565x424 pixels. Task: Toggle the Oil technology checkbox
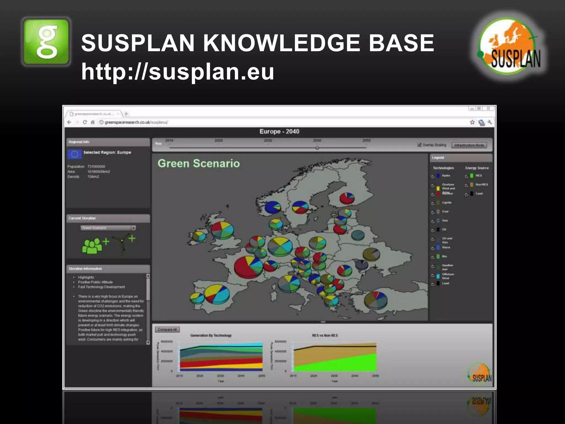(433, 230)
